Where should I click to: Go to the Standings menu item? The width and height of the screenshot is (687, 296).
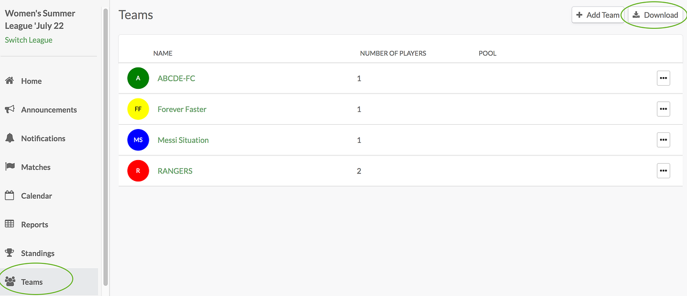click(x=38, y=253)
